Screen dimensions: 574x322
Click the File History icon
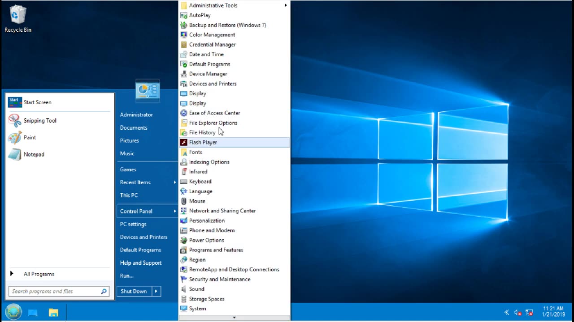click(x=183, y=133)
